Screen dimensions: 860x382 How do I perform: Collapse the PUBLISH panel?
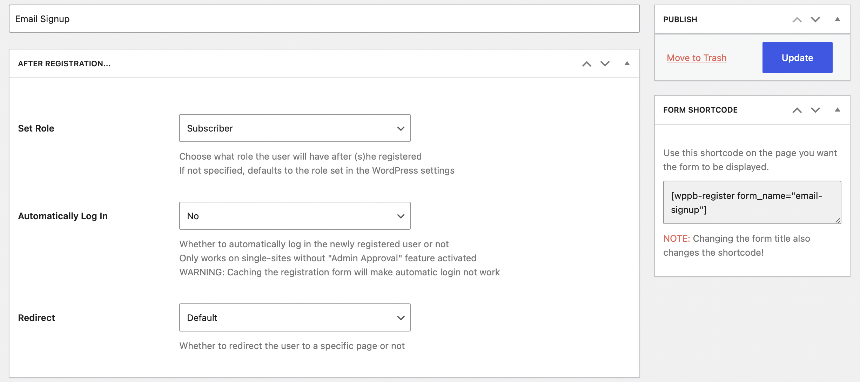pos(838,20)
